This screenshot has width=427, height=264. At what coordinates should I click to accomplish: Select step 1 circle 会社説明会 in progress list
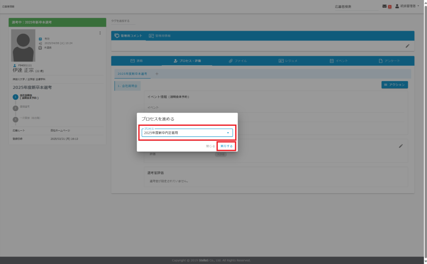tap(15, 97)
